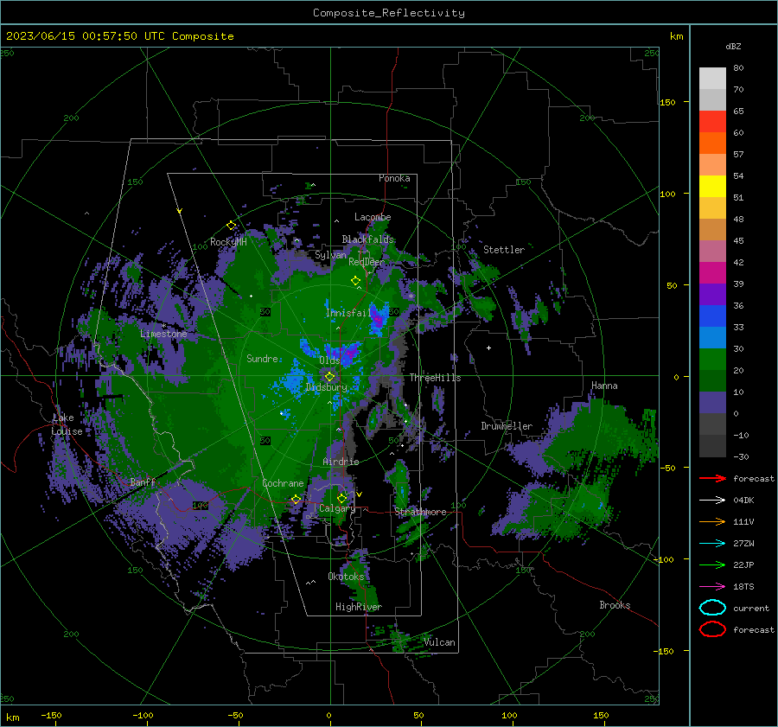This screenshot has height=727, width=778.
Task: Click the Airdrie city label
Action: (x=341, y=462)
